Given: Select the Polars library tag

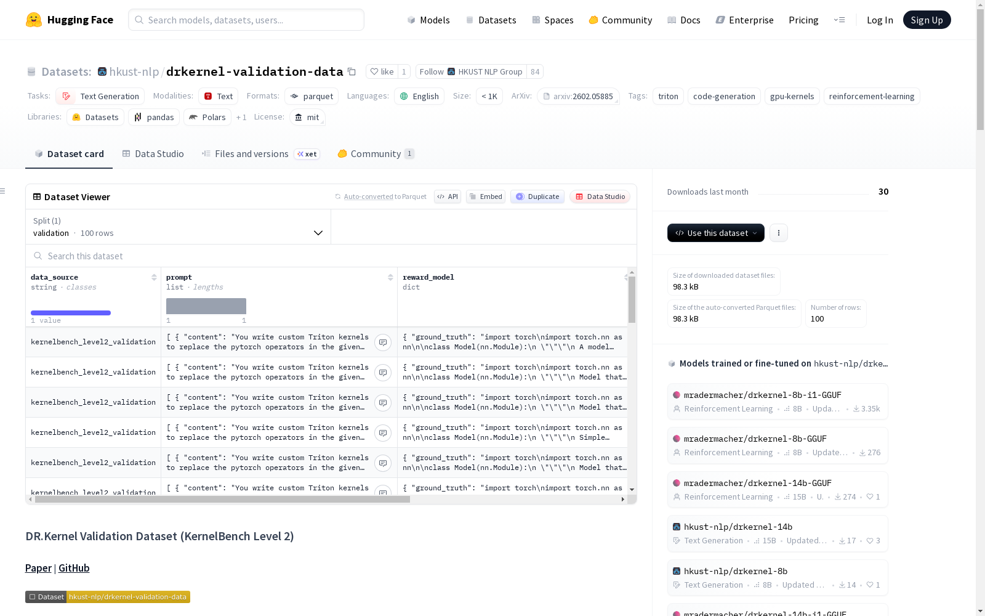Looking at the screenshot, I should (207, 117).
